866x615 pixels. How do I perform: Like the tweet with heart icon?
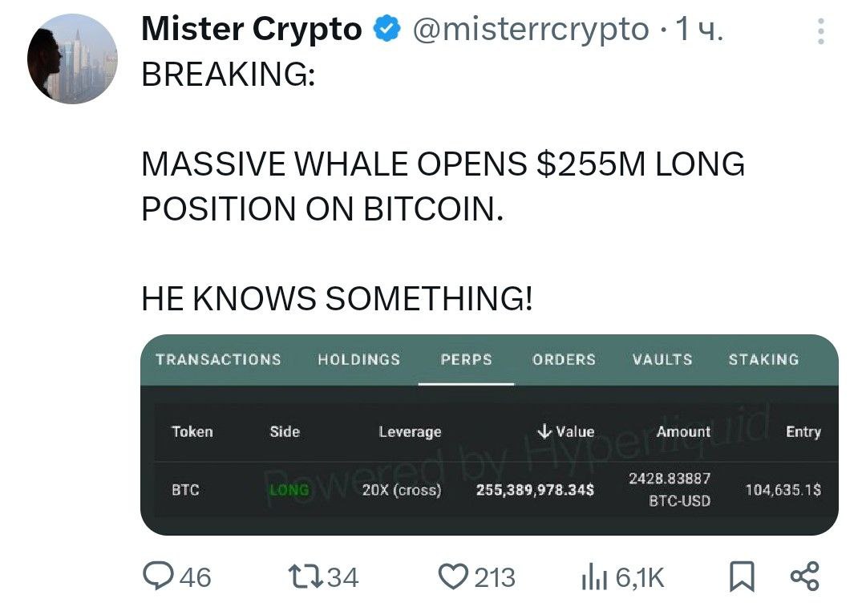tap(453, 577)
